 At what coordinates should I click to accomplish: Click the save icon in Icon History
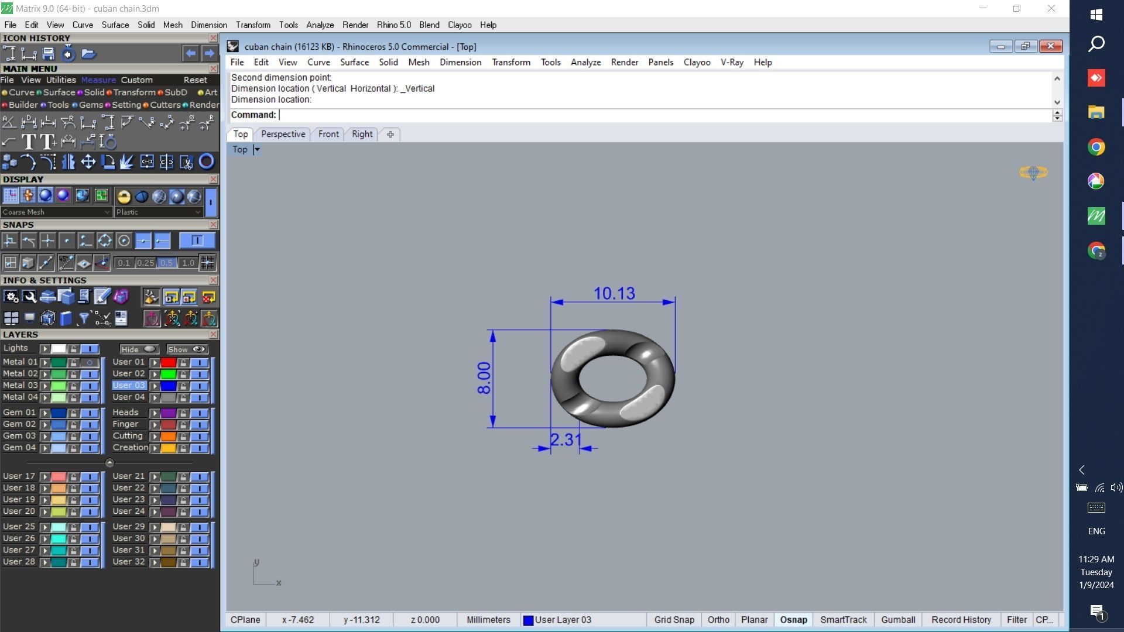(49, 54)
